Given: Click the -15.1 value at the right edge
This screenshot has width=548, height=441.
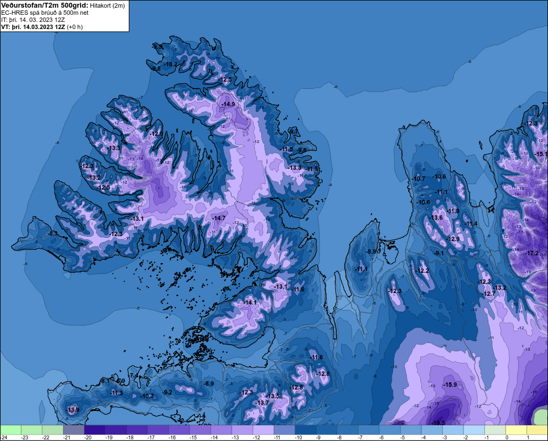Looking at the screenshot, I should 541,154.
